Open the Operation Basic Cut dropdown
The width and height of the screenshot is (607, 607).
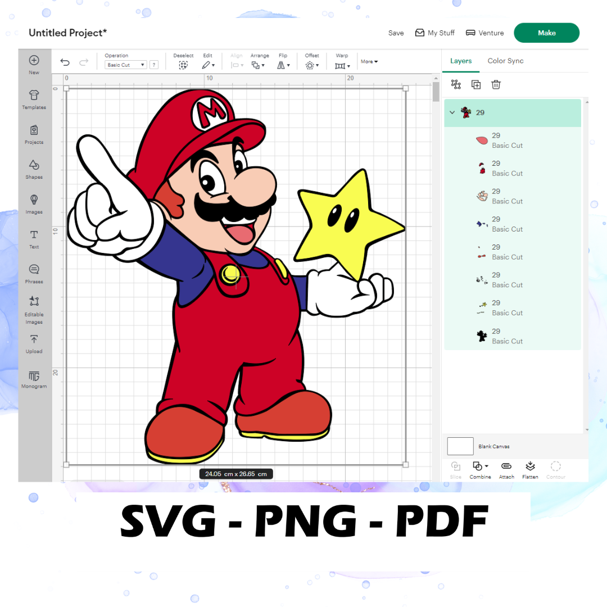tap(126, 65)
